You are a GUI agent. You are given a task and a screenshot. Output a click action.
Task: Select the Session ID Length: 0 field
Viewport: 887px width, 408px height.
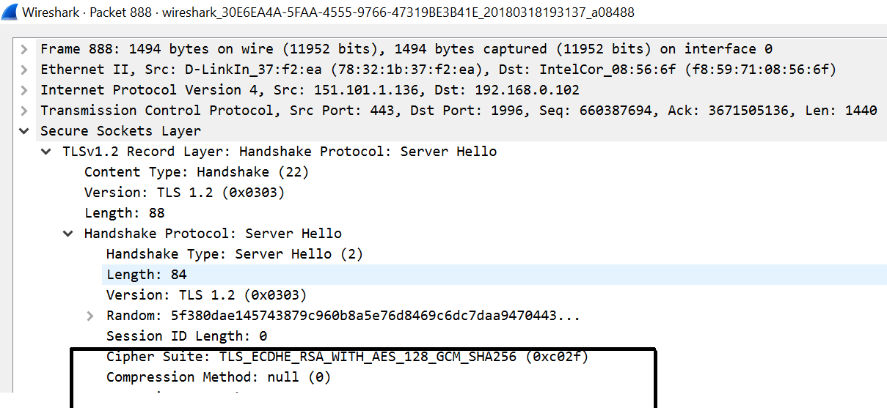[186, 336]
